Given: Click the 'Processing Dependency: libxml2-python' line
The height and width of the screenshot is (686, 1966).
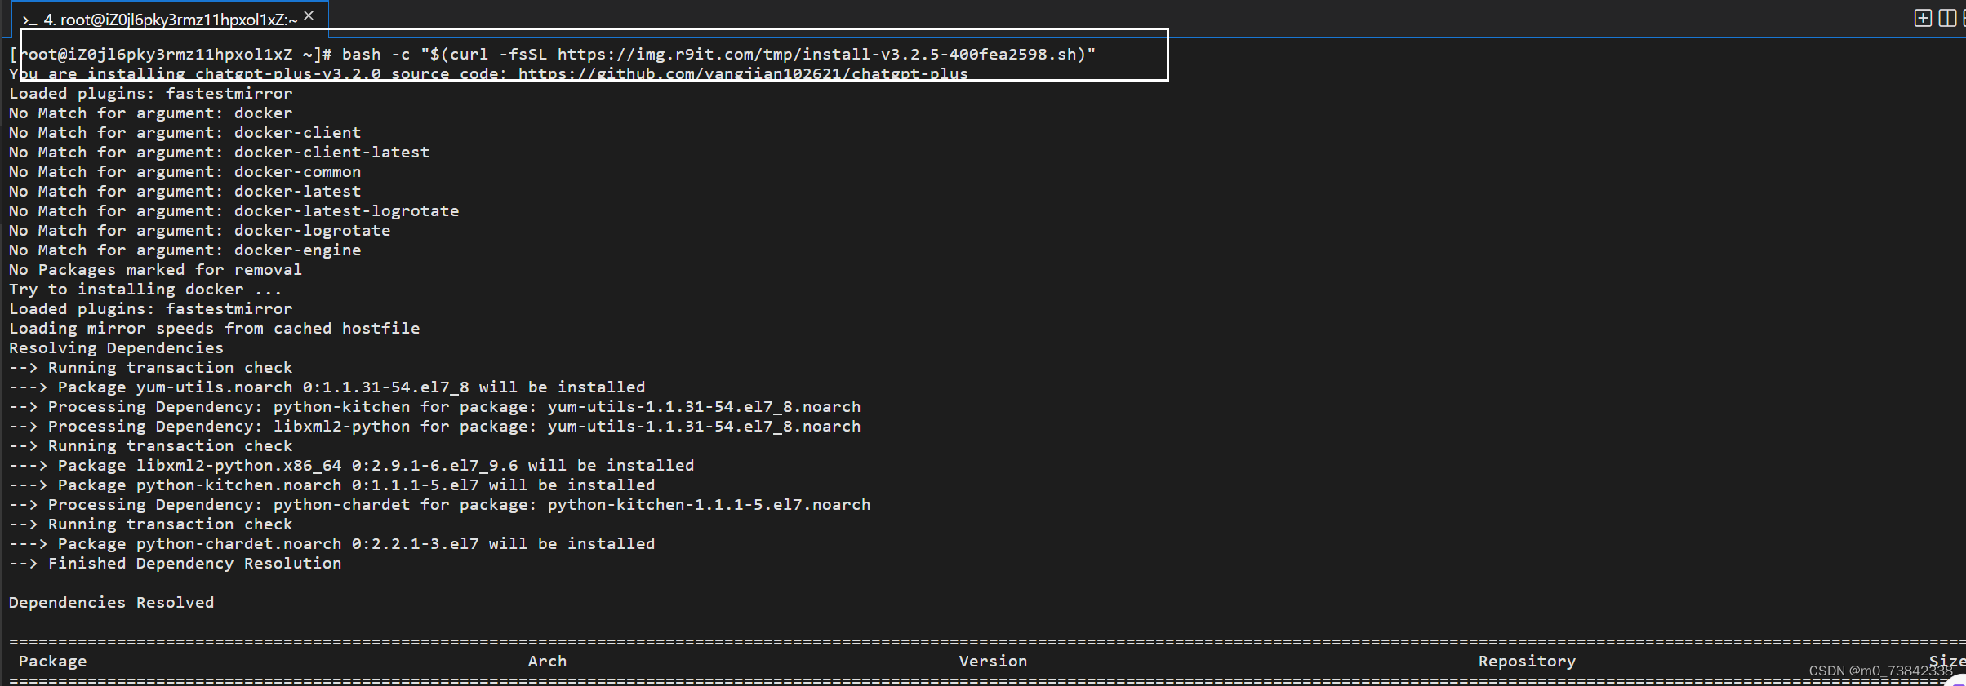Looking at the screenshot, I should 434,426.
